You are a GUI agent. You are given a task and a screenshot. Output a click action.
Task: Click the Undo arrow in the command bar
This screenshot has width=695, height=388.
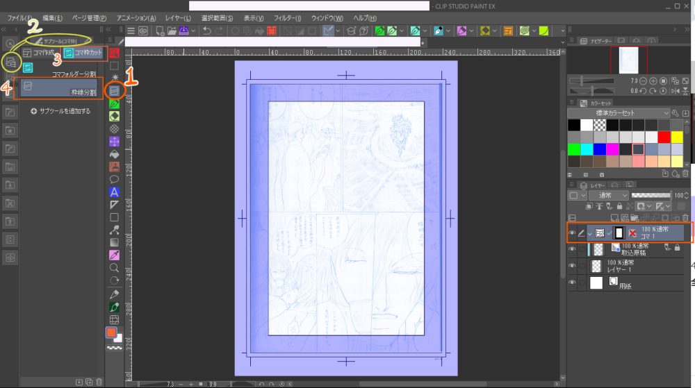point(207,31)
